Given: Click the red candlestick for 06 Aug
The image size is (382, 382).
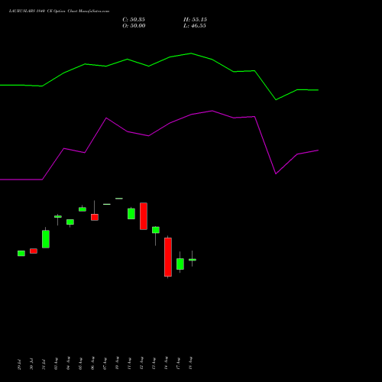Looking at the screenshot, I should pos(95,217).
